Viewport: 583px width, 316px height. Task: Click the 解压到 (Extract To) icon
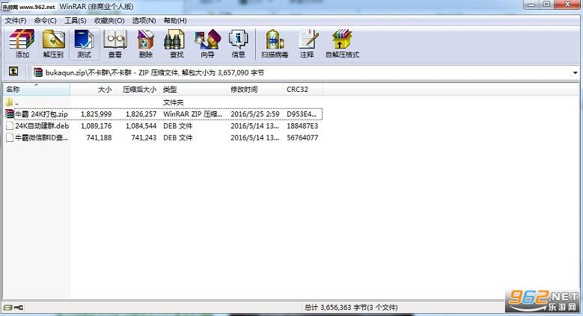53,44
